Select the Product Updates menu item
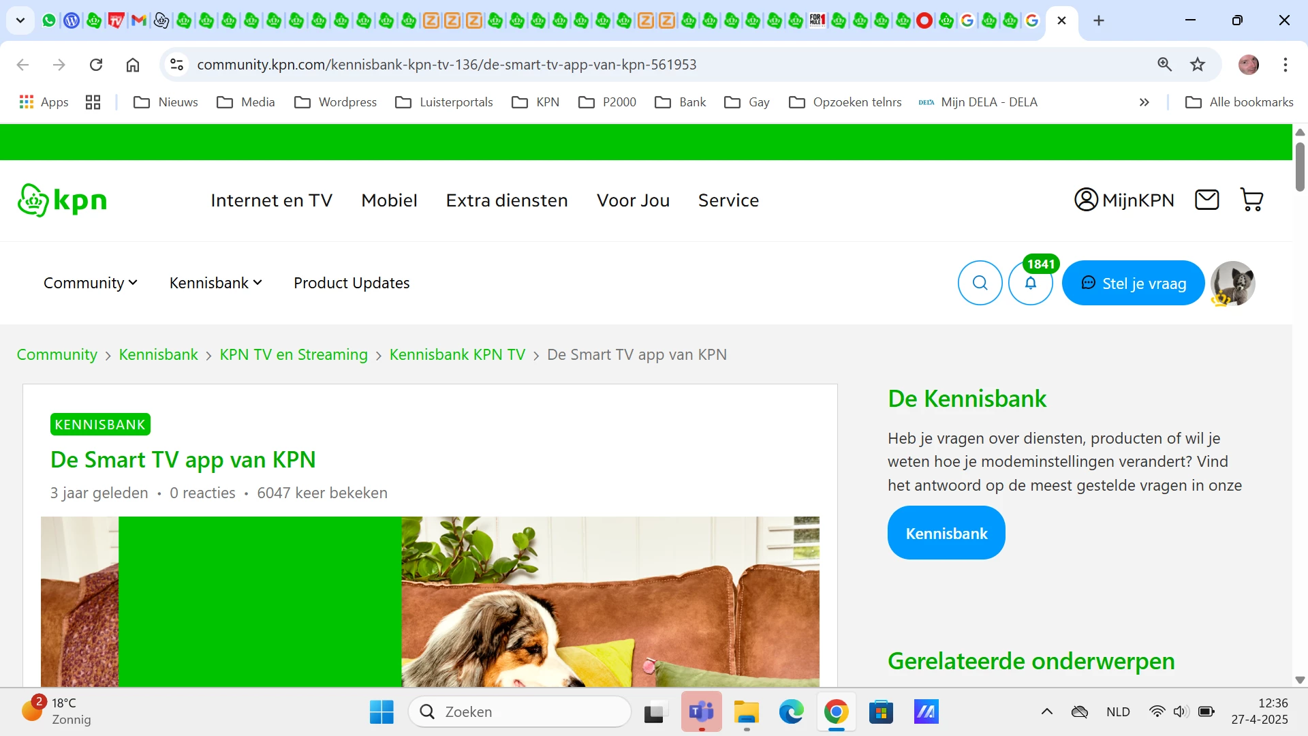Viewport: 1308px width, 736px height. click(352, 283)
